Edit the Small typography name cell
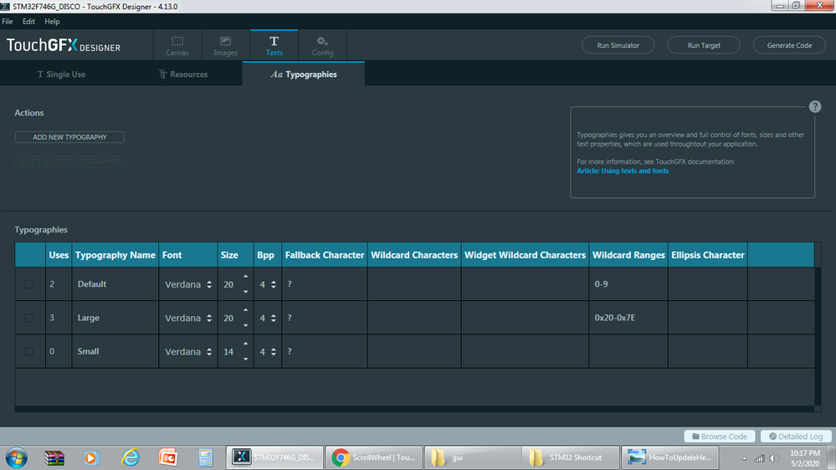This screenshot has width=836, height=470. [x=115, y=351]
